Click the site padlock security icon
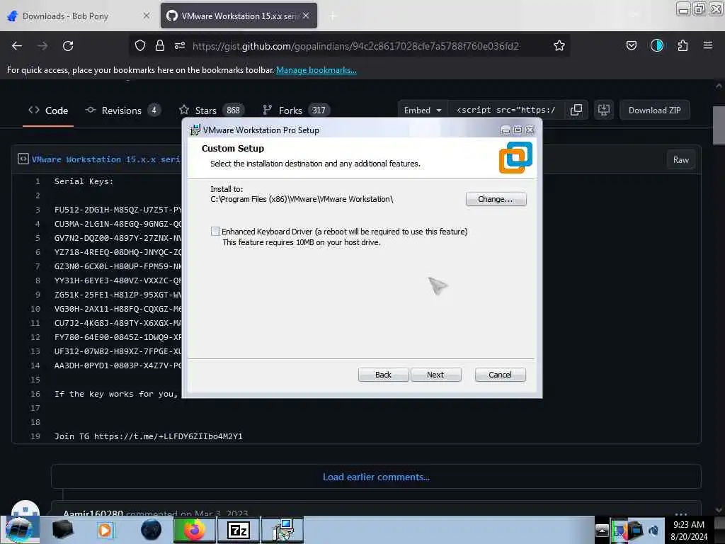725x544 pixels. click(160, 45)
